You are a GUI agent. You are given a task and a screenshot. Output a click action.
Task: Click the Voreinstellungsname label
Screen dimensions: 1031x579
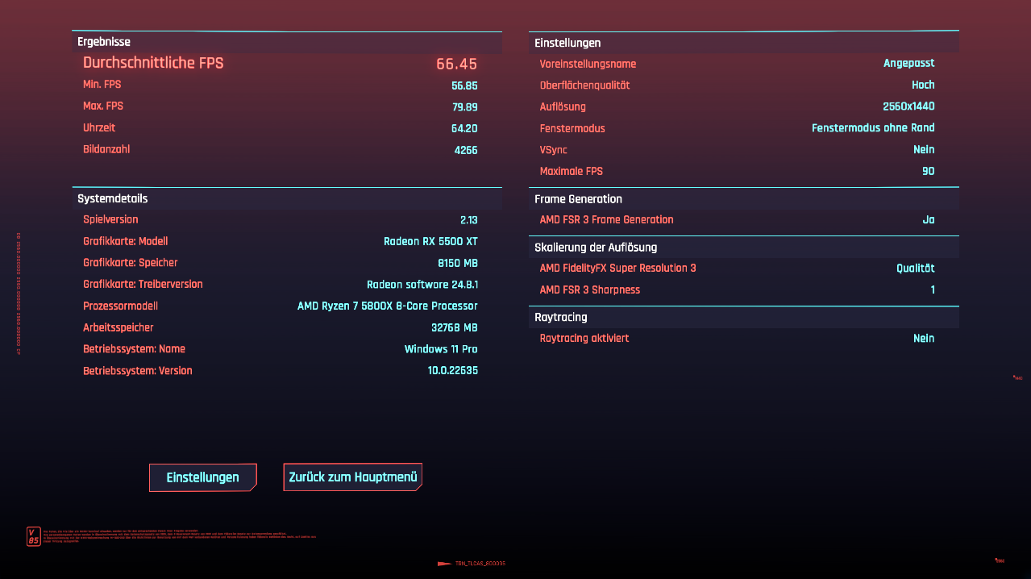[588, 64]
